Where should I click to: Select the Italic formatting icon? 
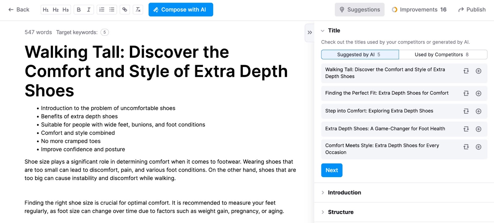coord(88,10)
